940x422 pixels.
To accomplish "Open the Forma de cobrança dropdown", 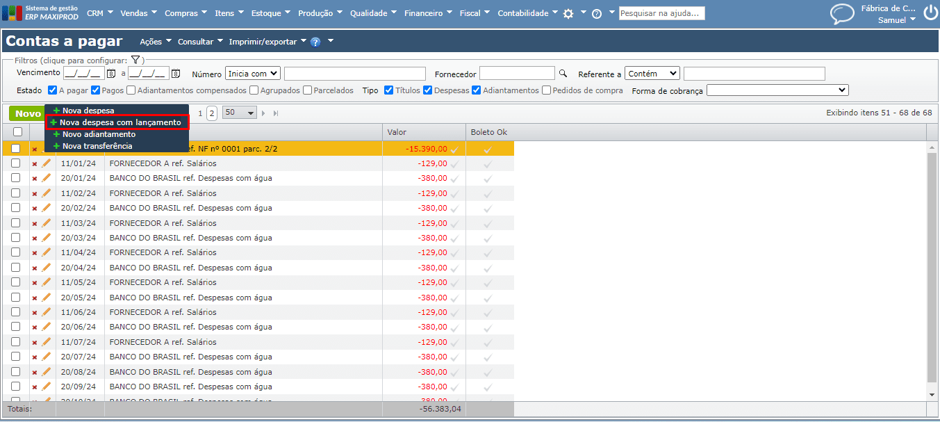I will (x=777, y=90).
